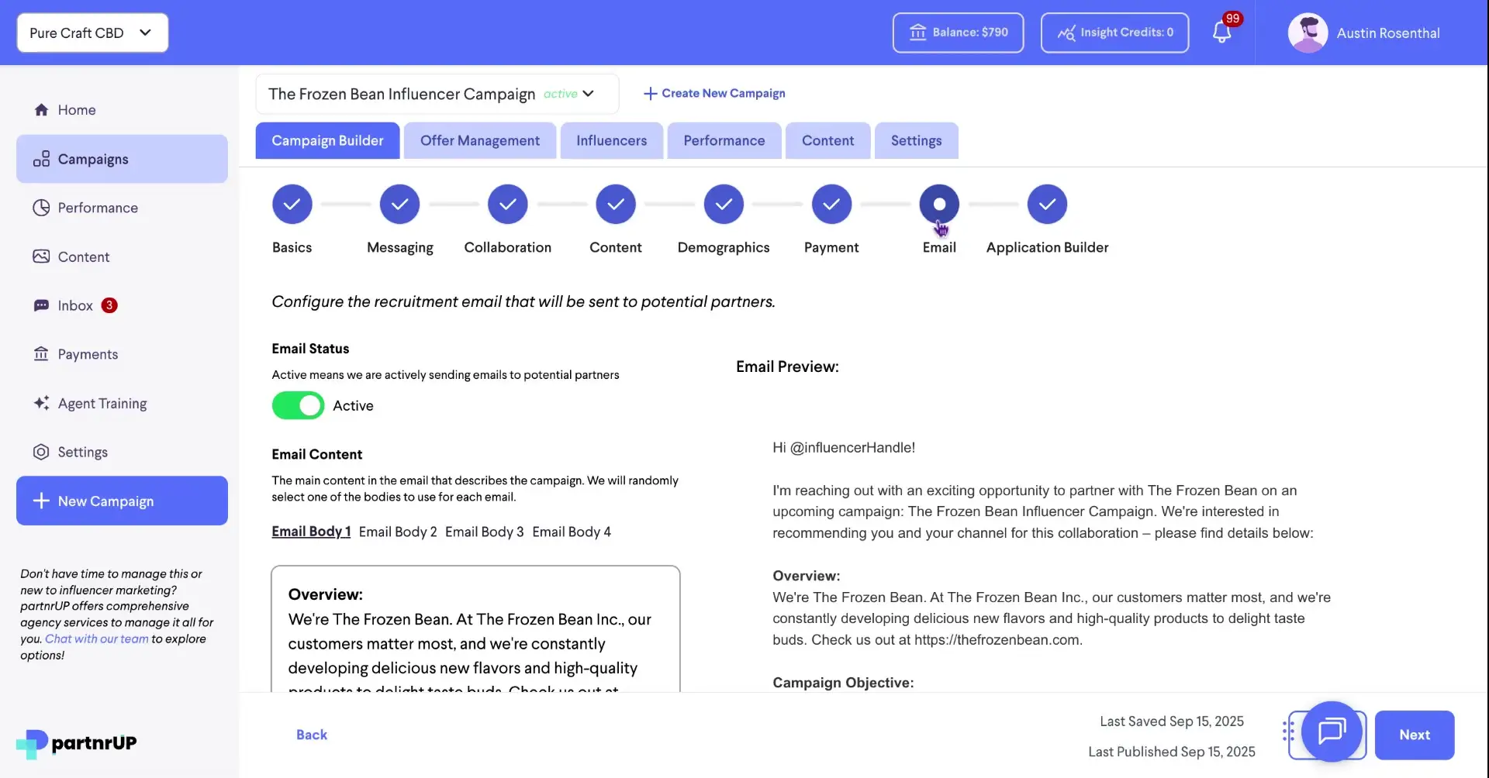Select the Email Body 3 option
Viewport: 1489px width, 778px height.
coord(483,532)
